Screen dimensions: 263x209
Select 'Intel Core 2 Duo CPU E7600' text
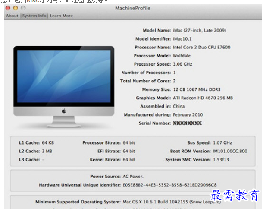pyautogui.click(x=202, y=47)
